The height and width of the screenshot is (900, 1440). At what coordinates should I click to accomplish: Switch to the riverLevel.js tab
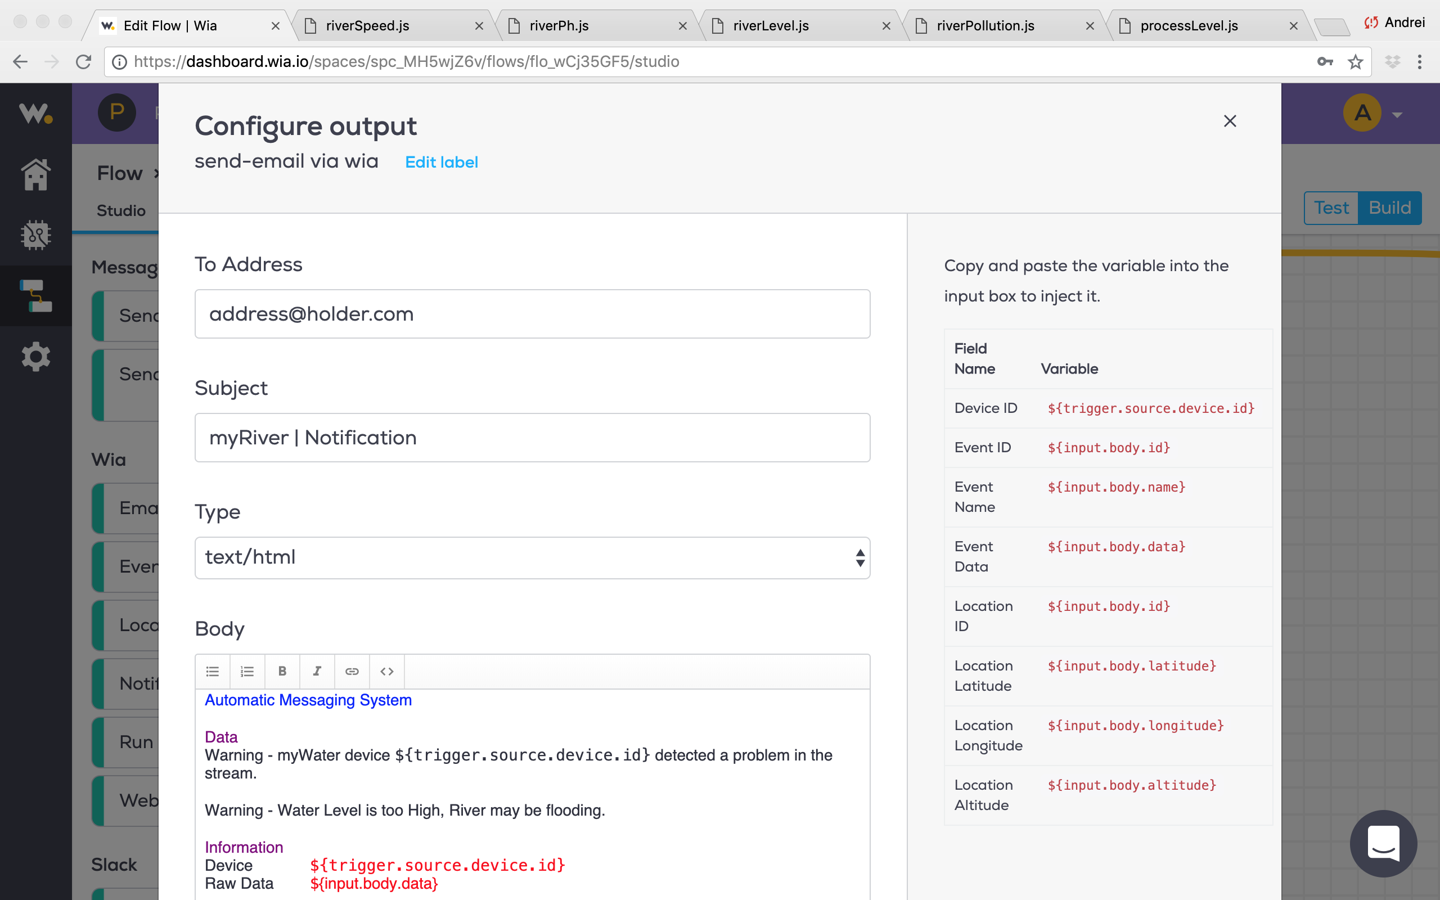[x=771, y=26]
